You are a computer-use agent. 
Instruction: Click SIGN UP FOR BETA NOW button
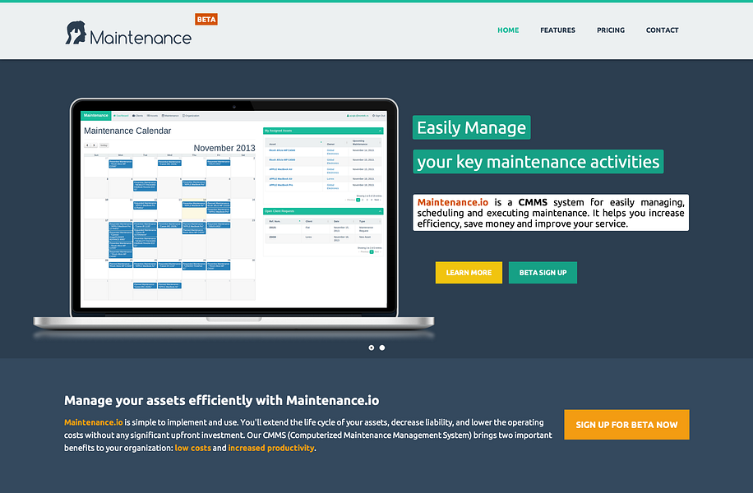pos(626,425)
